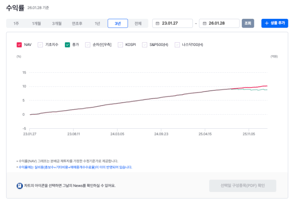Choose the 연초후 period tab

[77, 24]
